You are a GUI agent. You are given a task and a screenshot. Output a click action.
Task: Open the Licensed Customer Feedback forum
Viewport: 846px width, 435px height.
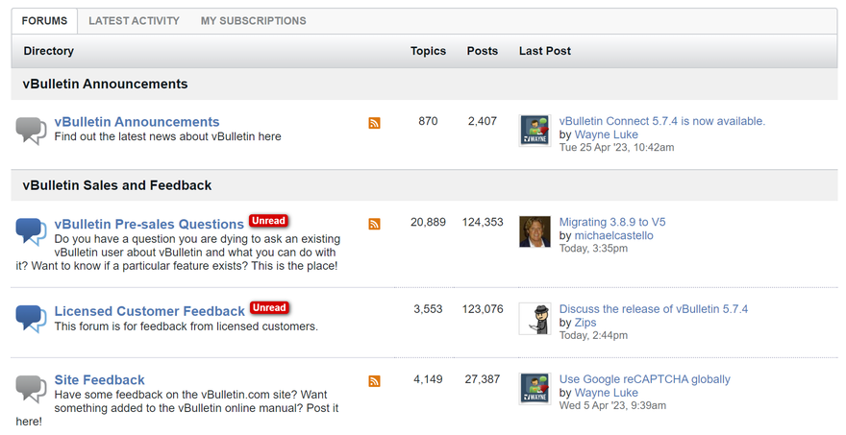pyautogui.click(x=149, y=311)
